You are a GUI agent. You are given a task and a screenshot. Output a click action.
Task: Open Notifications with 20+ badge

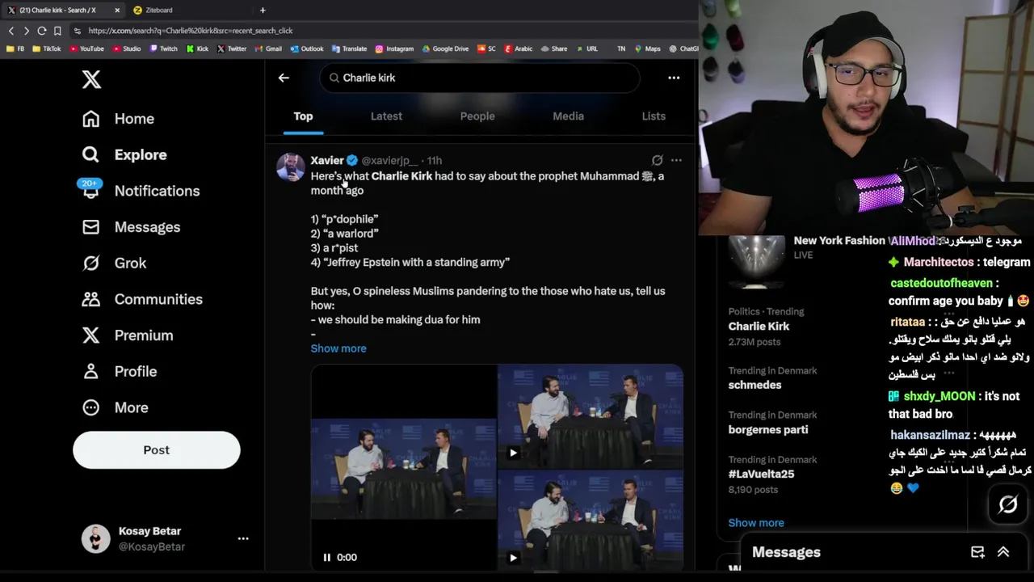(141, 191)
